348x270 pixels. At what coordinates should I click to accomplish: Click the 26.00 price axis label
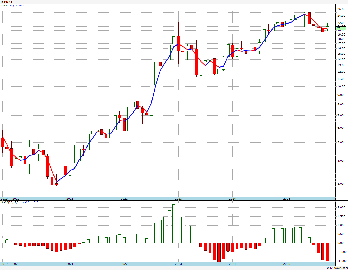pos(341,9)
